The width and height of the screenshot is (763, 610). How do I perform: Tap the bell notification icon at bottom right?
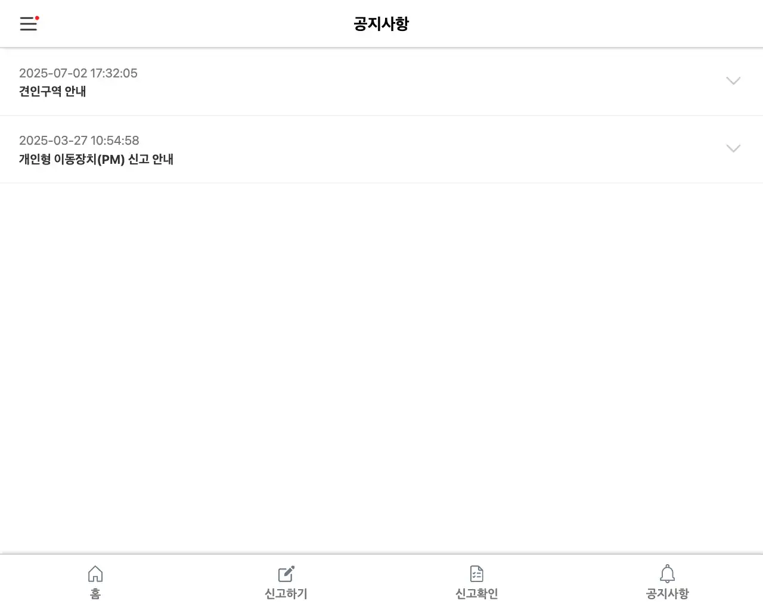click(x=667, y=573)
